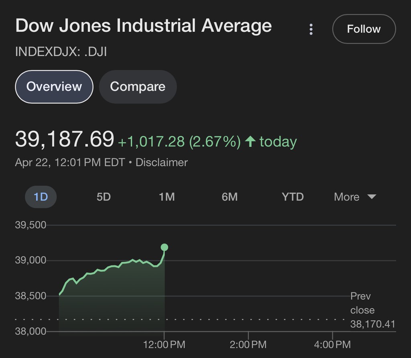
Task: Click the INDEXDJX: .DJI ticker text
Action: (61, 52)
